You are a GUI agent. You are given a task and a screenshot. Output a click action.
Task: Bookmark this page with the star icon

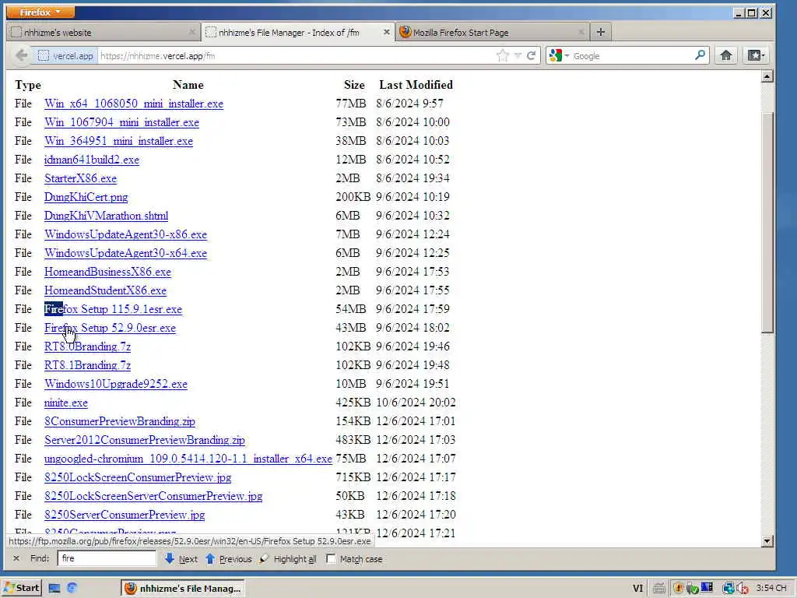[x=502, y=55]
